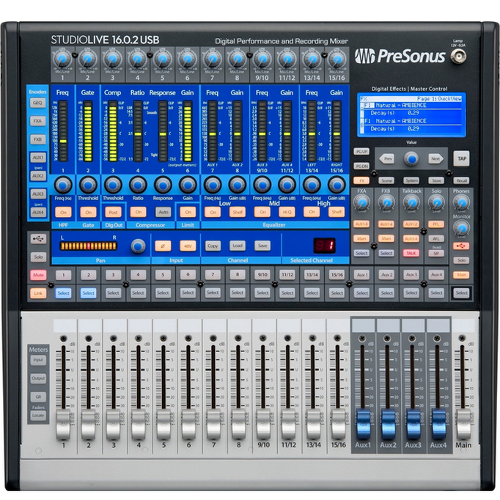Enable the AFL solo button
Viewport: 500px width, 500px height.
436,238
